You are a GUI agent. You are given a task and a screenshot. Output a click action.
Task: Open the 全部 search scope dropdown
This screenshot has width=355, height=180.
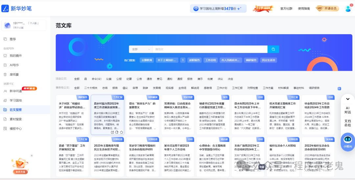(x=141, y=49)
